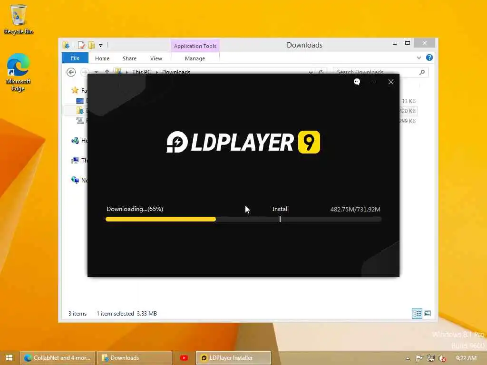Switch to the Share ribbon tab
This screenshot has height=365, width=487.
129,58
